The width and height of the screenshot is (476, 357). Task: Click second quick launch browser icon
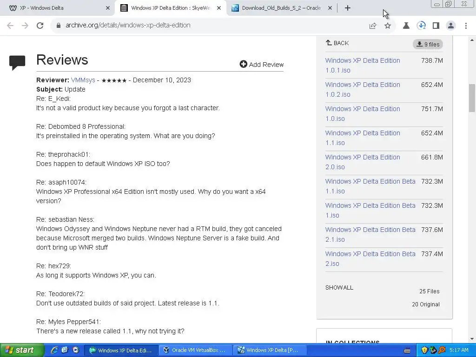coord(65,350)
